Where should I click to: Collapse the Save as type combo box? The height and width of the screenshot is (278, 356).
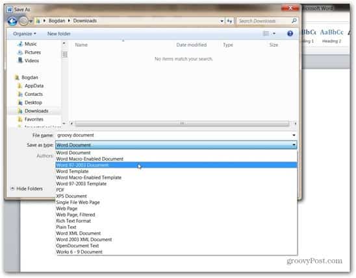tap(294, 145)
